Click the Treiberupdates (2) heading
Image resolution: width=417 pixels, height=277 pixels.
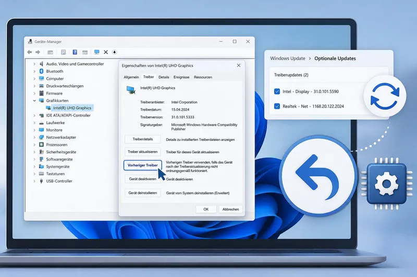pos(291,75)
